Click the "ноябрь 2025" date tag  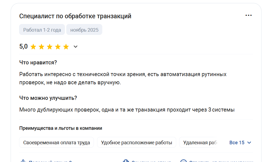click(84, 30)
